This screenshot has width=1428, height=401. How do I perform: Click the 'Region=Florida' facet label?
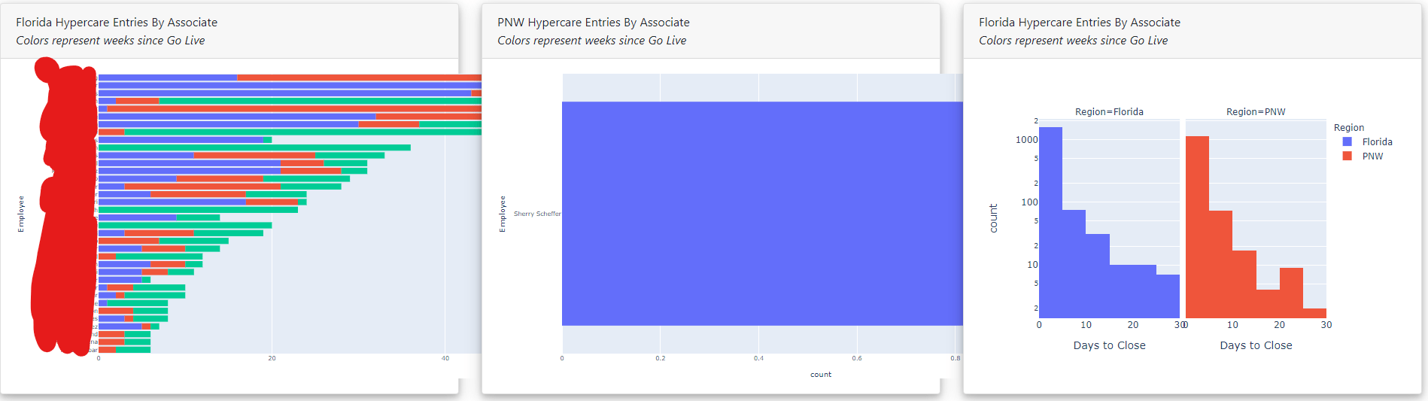pyautogui.click(x=1109, y=111)
